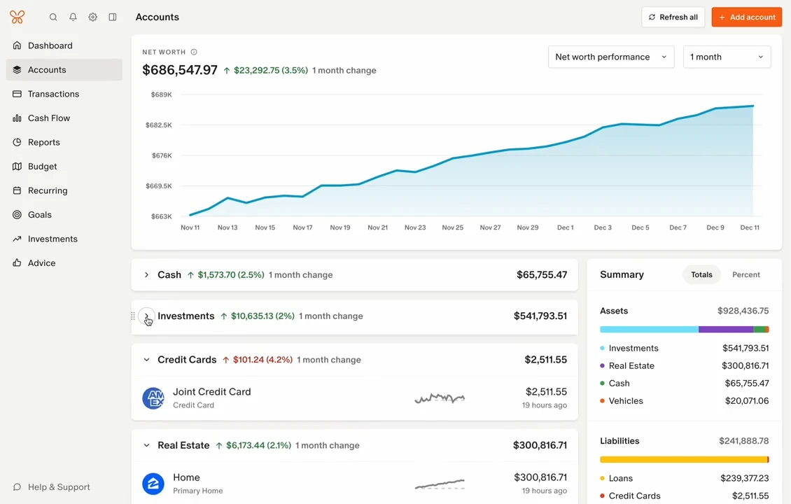
Task: Open the notifications bell icon
Action: click(x=73, y=17)
